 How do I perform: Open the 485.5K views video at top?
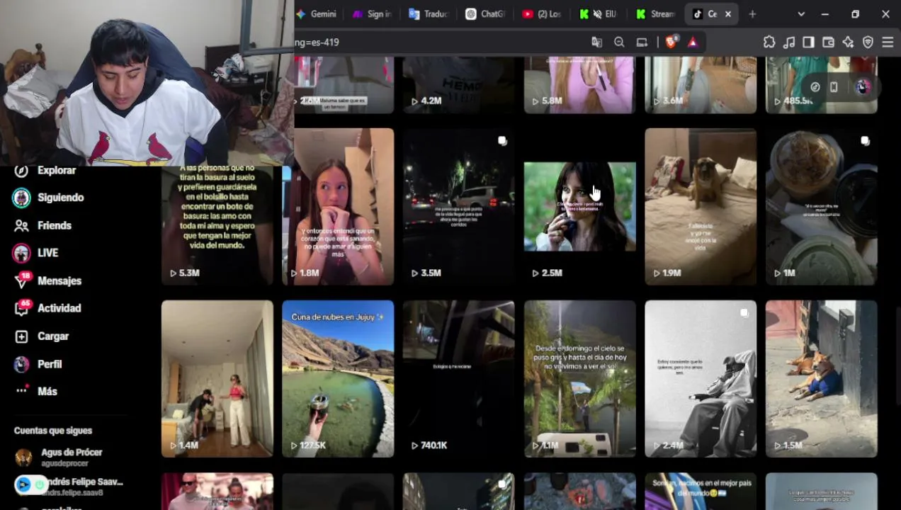pyautogui.click(x=822, y=85)
